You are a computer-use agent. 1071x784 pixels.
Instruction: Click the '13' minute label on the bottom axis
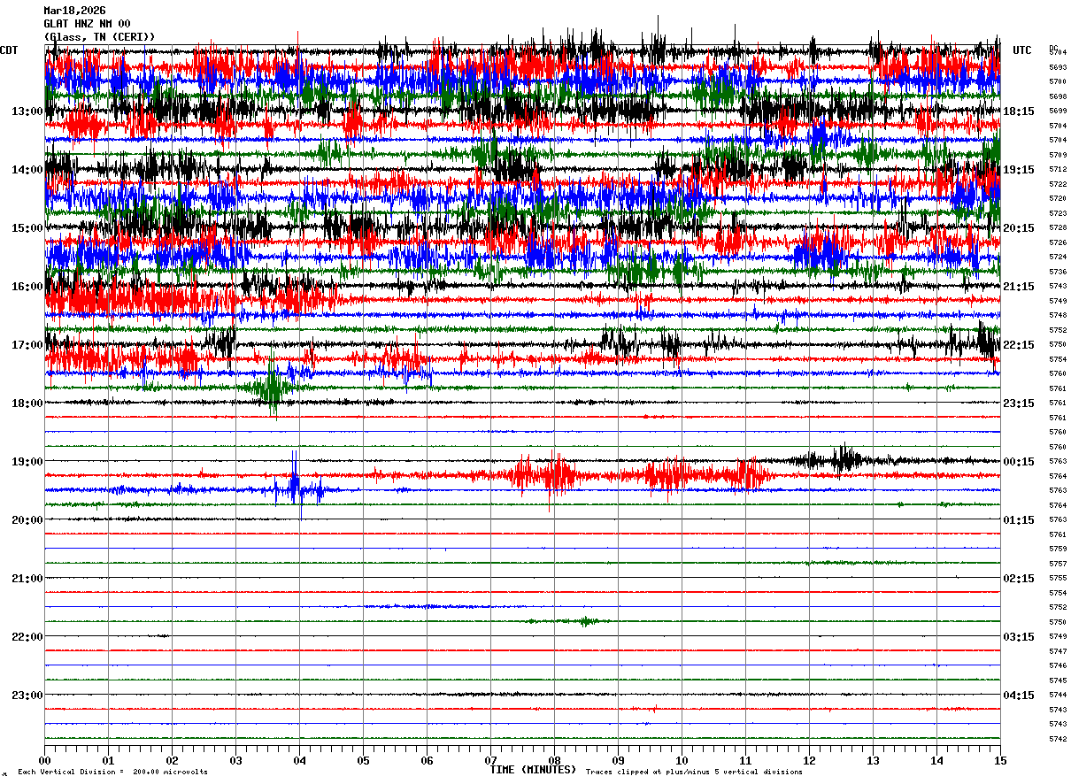coord(873,760)
